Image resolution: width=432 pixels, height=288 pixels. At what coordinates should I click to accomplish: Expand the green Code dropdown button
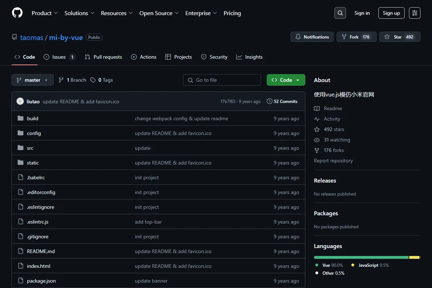[286, 80]
